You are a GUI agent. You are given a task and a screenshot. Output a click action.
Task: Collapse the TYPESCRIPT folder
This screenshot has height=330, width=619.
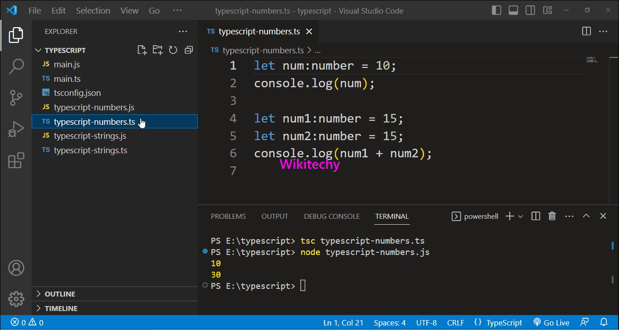[38, 50]
